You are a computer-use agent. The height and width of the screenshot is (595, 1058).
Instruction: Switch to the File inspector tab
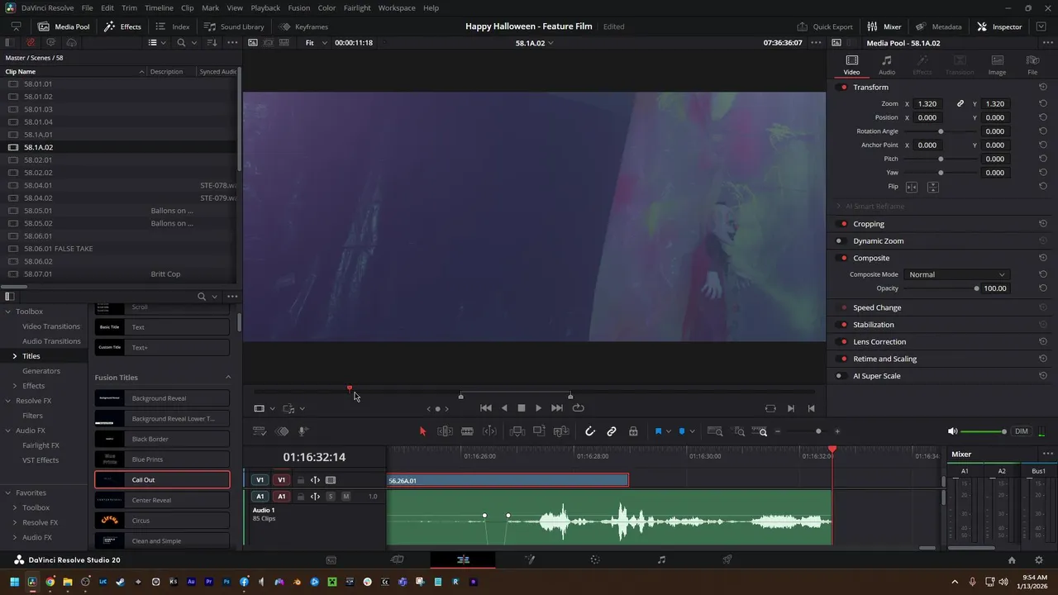coord(1032,64)
